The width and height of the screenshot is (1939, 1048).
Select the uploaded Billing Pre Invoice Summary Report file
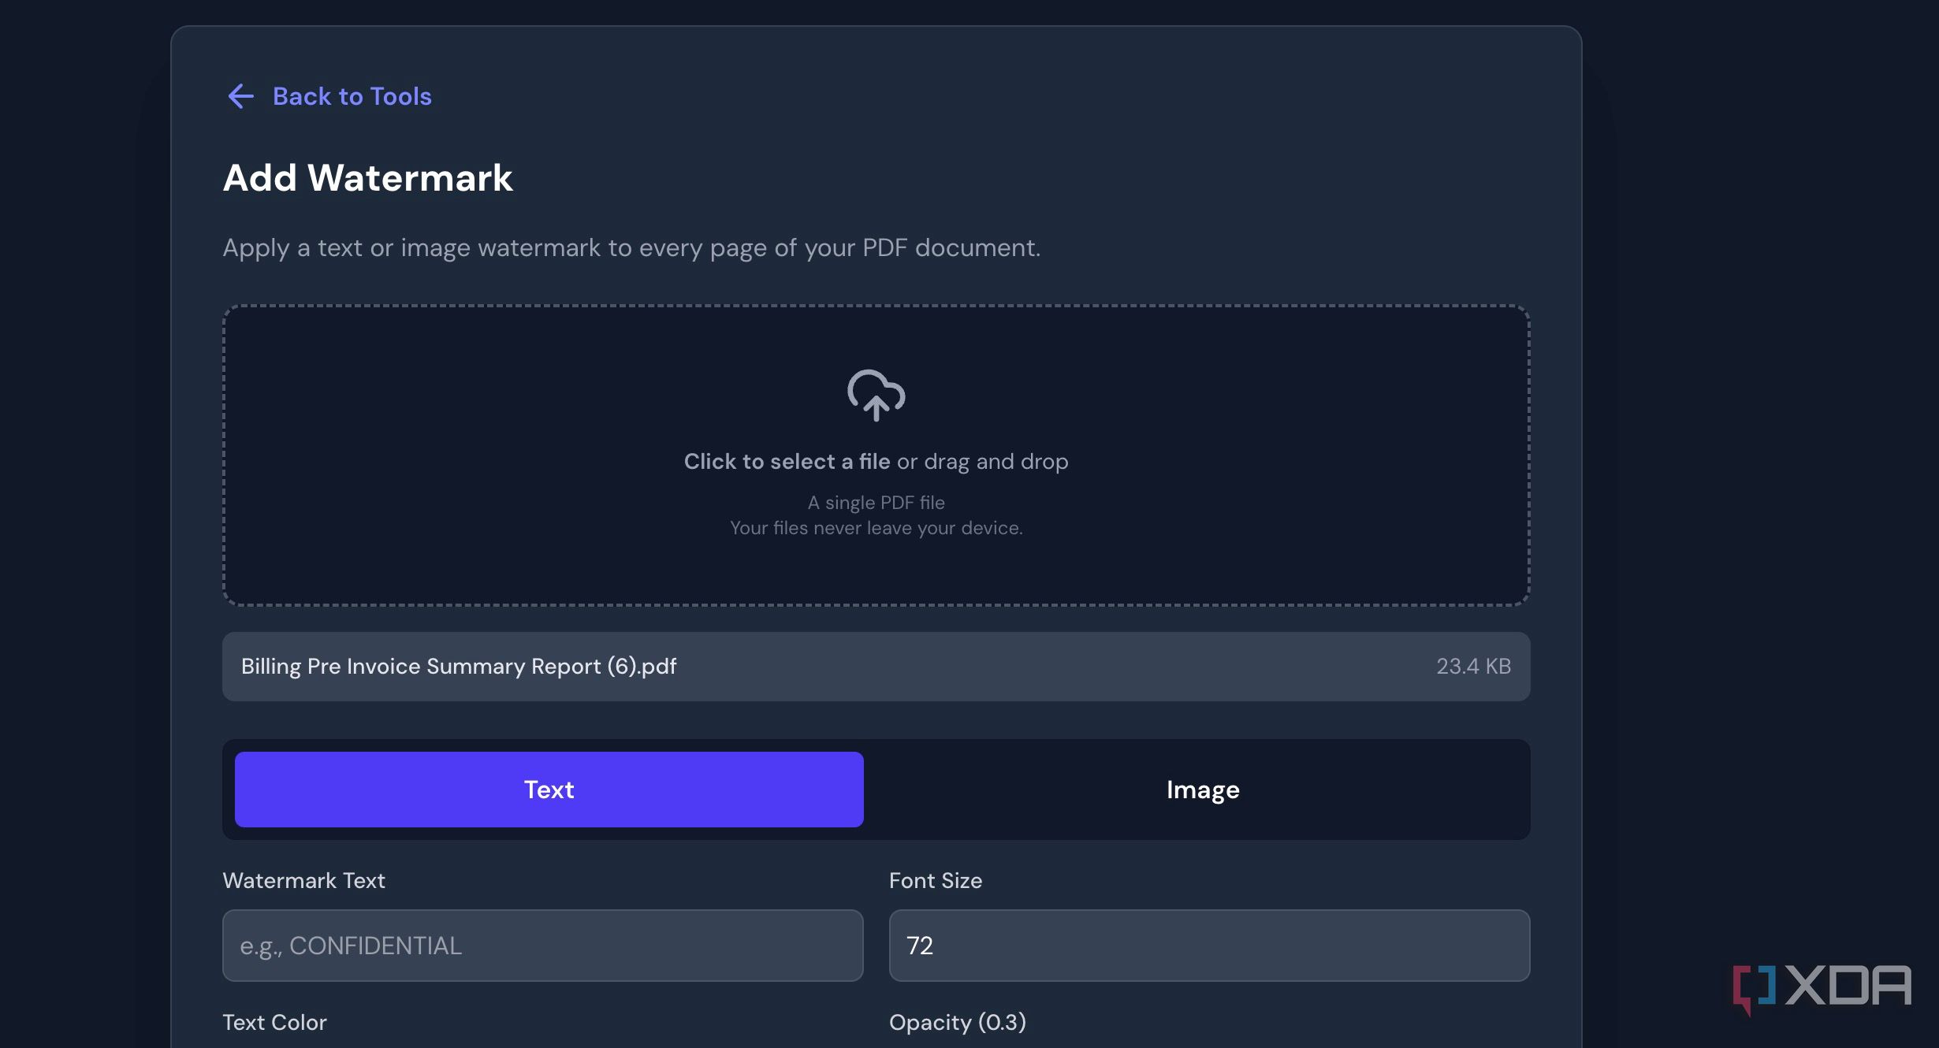click(876, 667)
